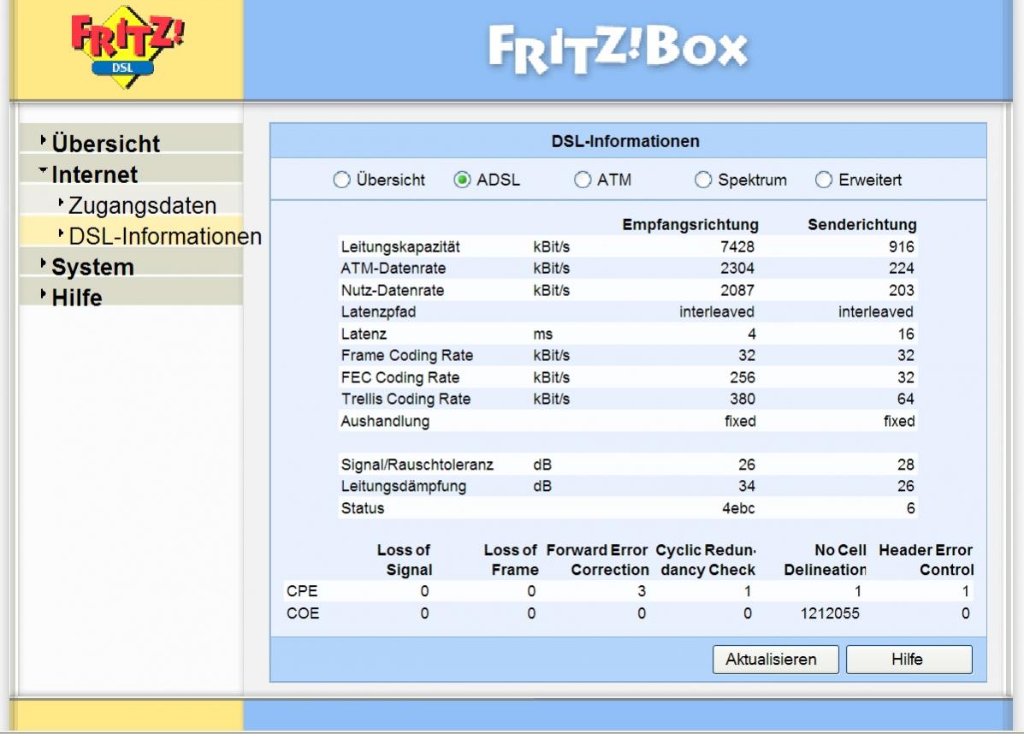Select the Erweitert radio button
This screenshot has width=1024, height=734.
[824, 180]
